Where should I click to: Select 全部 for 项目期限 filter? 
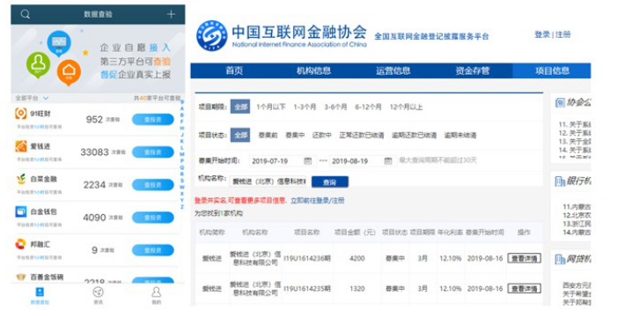click(x=240, y=107)
